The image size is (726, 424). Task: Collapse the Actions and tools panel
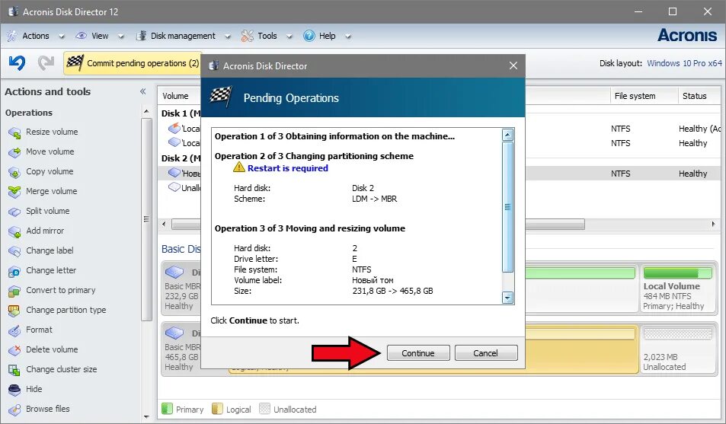tap(143, 91)
